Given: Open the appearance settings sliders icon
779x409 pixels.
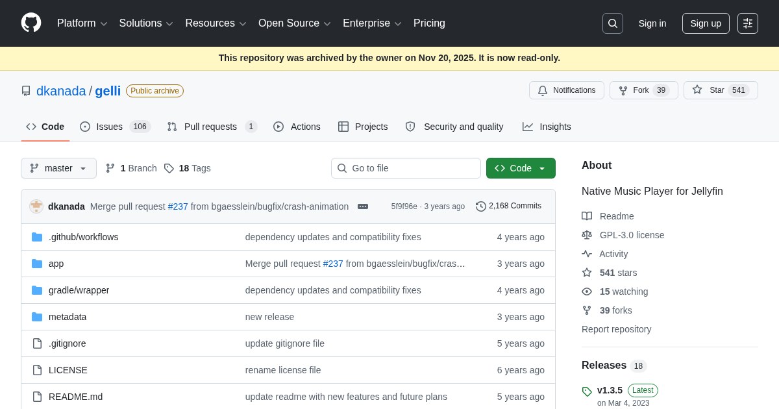Looking at the screenshot, I should coord(748,23).
